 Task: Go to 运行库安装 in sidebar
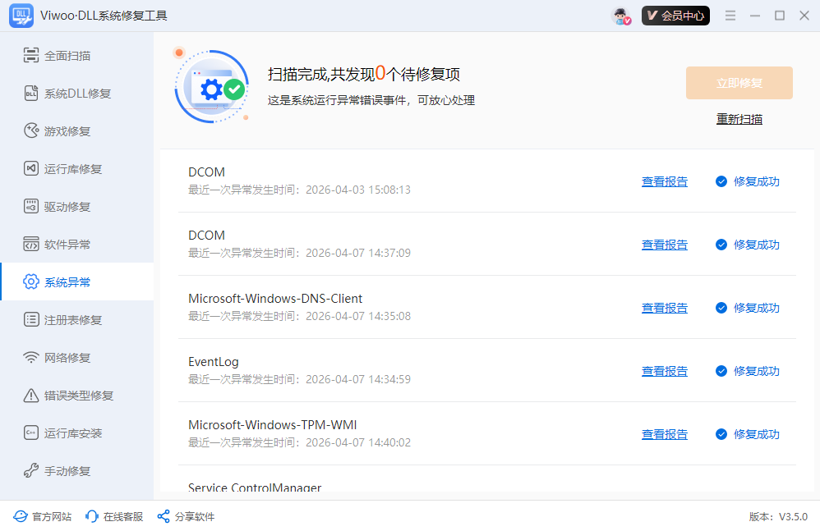[x=73, y=433]
